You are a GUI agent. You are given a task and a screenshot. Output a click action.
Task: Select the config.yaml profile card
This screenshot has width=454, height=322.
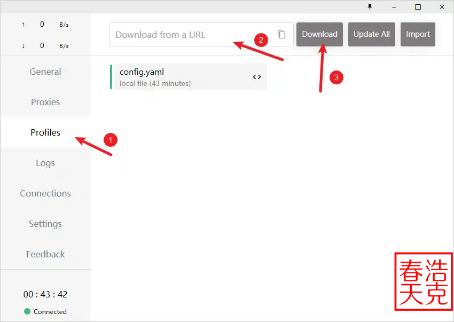click(x=182, y=77)
